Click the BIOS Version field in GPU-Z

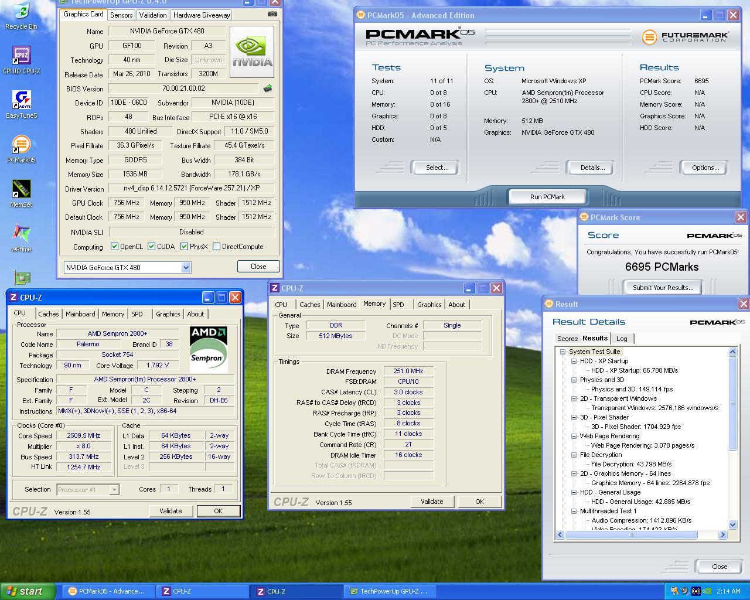tap(183, 88)
